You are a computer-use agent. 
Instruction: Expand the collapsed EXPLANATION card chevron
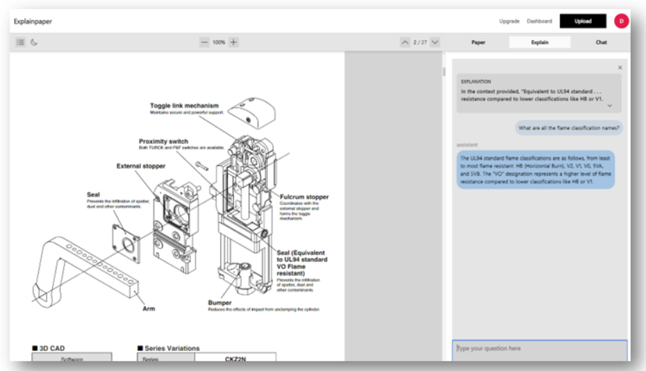(609, 105)
